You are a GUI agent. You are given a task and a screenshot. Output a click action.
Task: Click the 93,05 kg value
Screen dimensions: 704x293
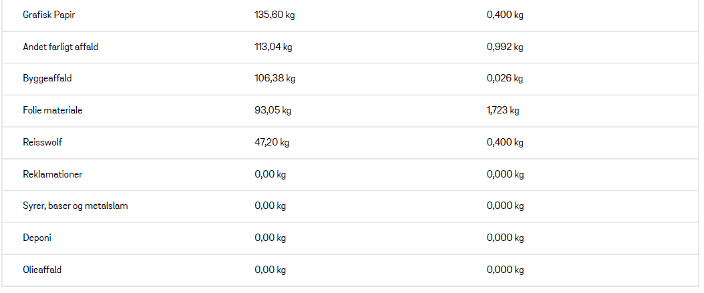(273, 110)
